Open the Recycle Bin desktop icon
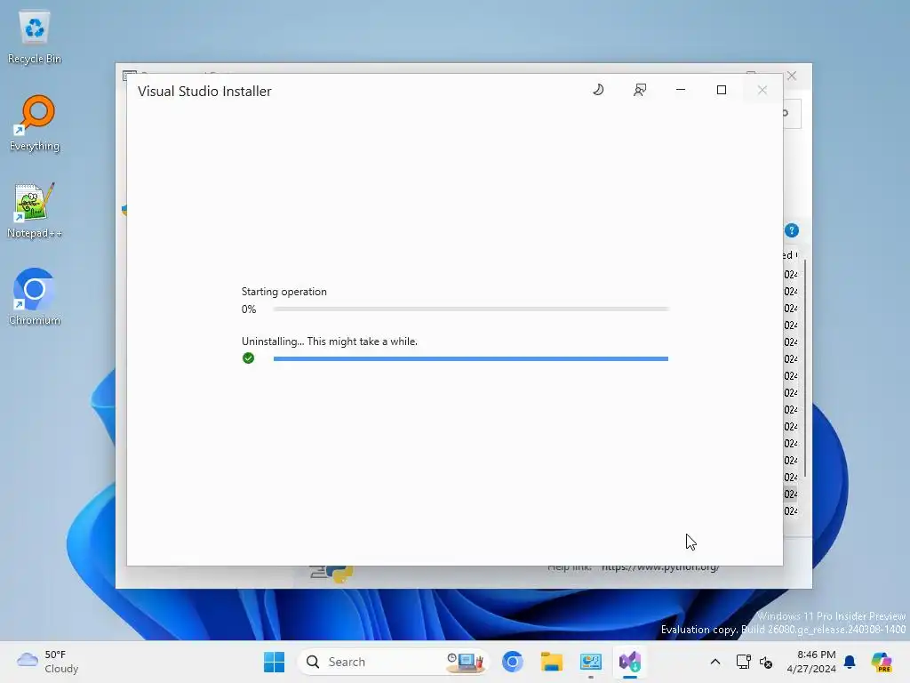Screen dimensions: 910x683 pos(35,37)
